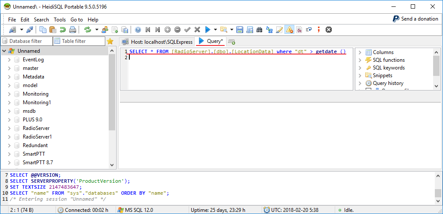The image size is (443, 214).
Task: Collapse the Unnamed session tree node
Action: (x=4, y=51)
